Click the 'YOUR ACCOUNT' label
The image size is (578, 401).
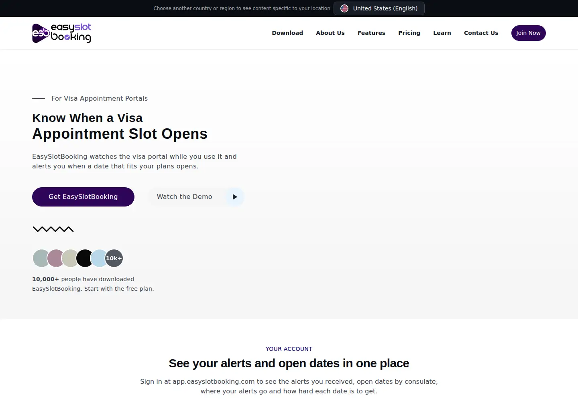[289, 349]
